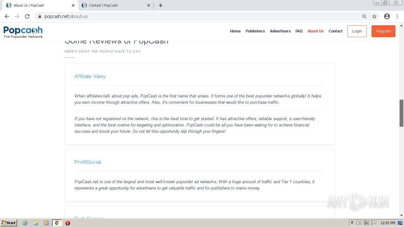Screen dimensions: 404x227
Task: Click the paragraph starting "If you have not registered"
Action: [x=195, y=125]
